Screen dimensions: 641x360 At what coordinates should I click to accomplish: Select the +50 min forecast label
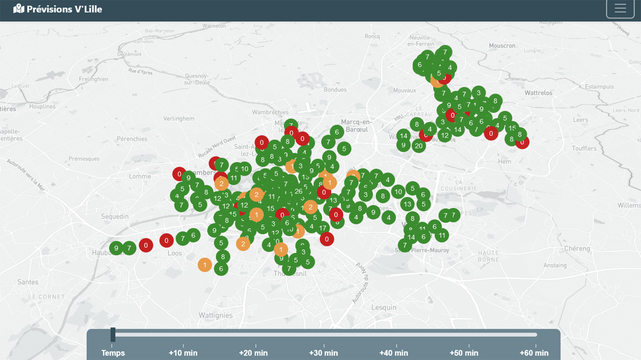click(x=464, y=353)
